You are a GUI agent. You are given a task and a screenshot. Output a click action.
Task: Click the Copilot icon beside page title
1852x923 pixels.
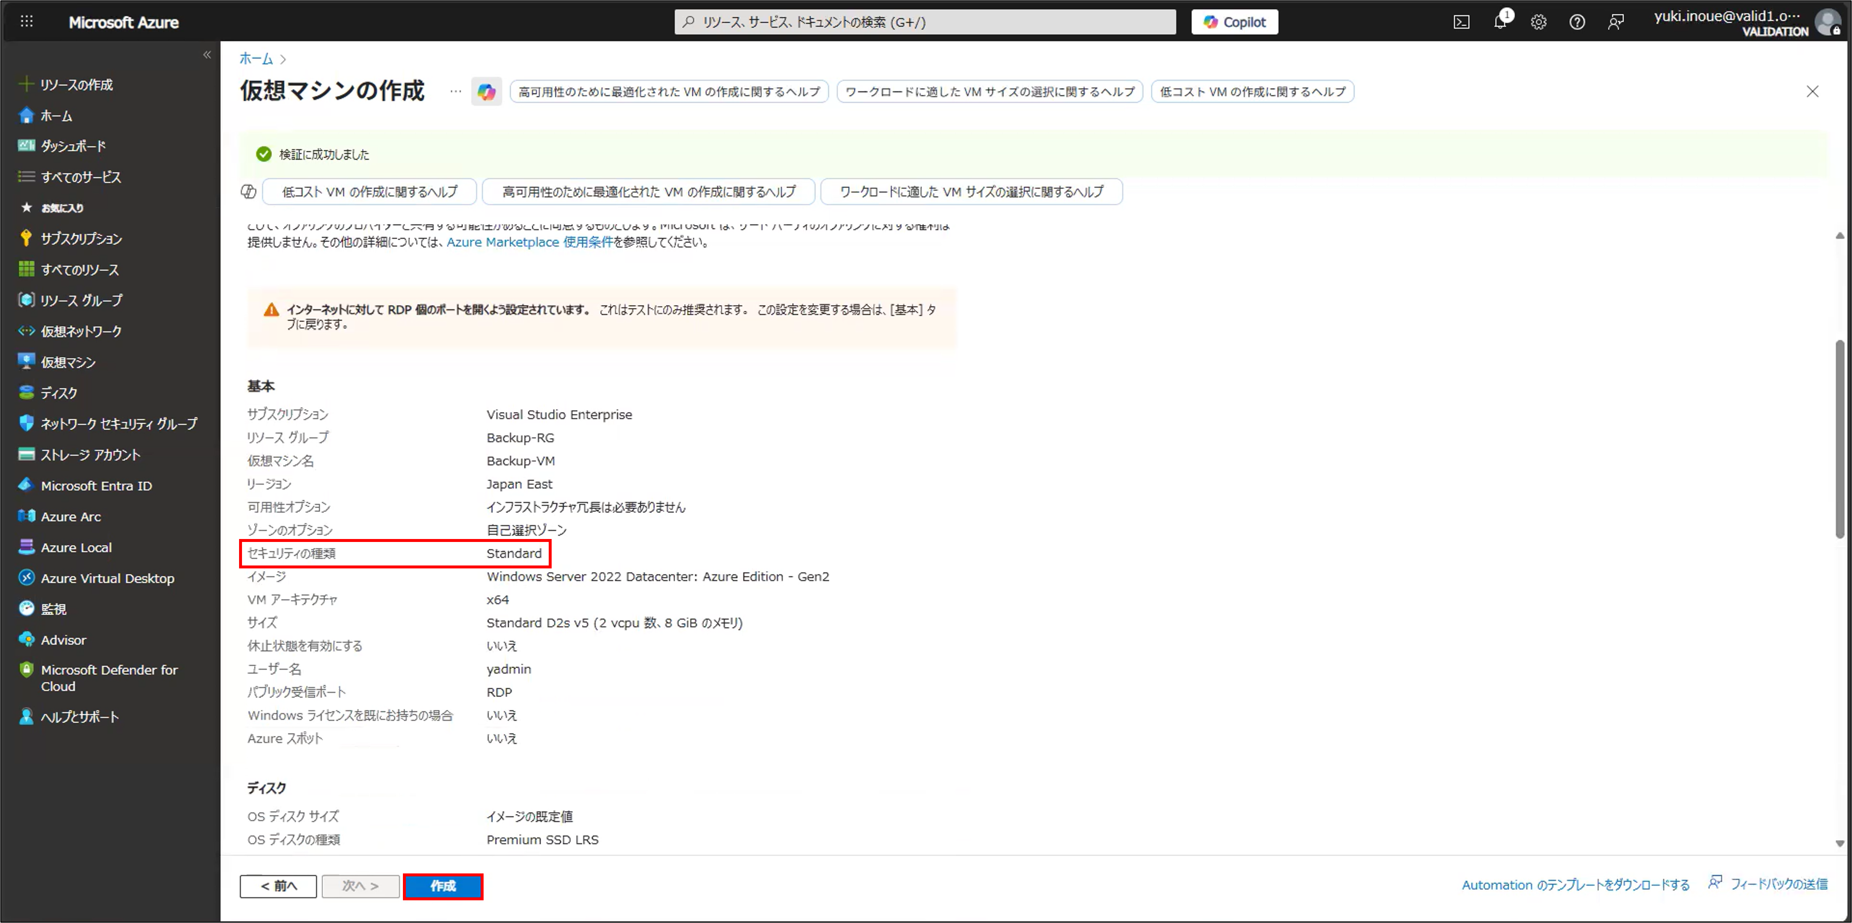[487, 92]
